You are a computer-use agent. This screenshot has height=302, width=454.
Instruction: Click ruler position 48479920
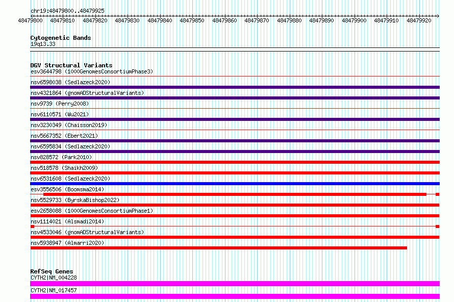pos(419,20)
